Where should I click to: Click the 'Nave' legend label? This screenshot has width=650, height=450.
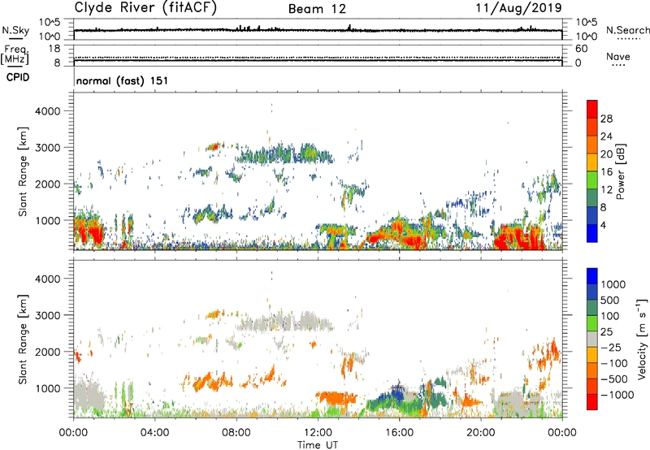(618, 57)
